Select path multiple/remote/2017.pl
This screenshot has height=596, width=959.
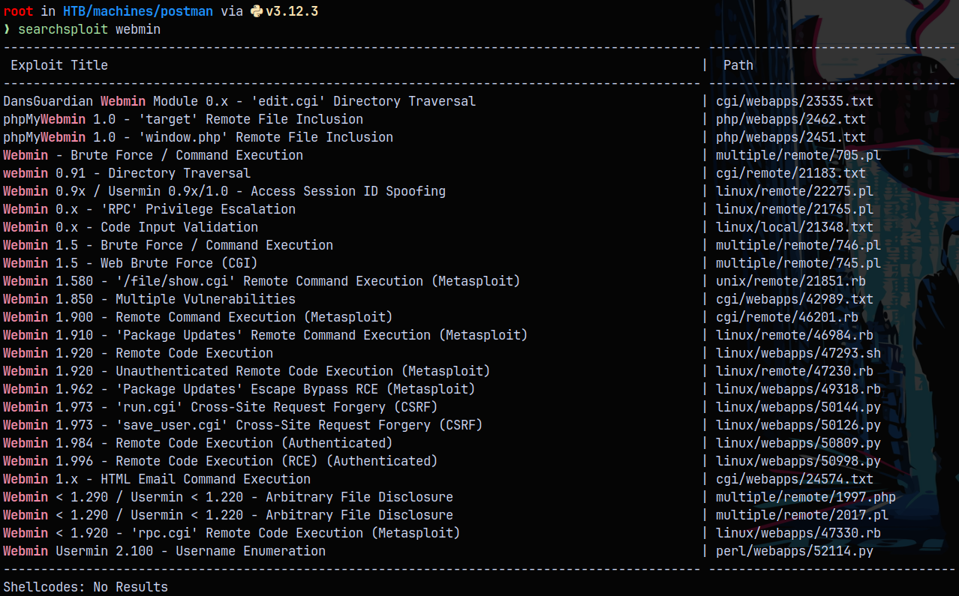point(802,515)
